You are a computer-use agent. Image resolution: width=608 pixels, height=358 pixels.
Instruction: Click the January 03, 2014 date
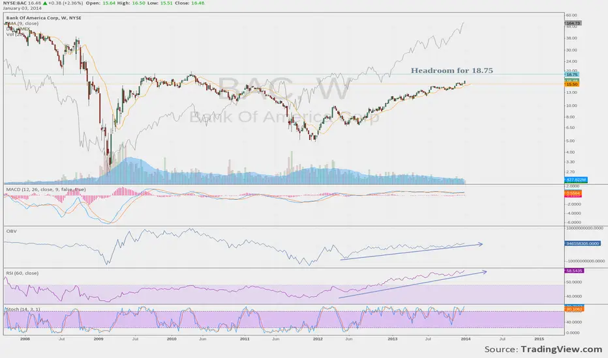pyautogui.click(x=22, y=8)
